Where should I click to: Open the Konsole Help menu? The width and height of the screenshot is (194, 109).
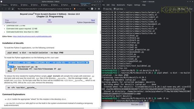pyautogui.click(x=144, y=5)
